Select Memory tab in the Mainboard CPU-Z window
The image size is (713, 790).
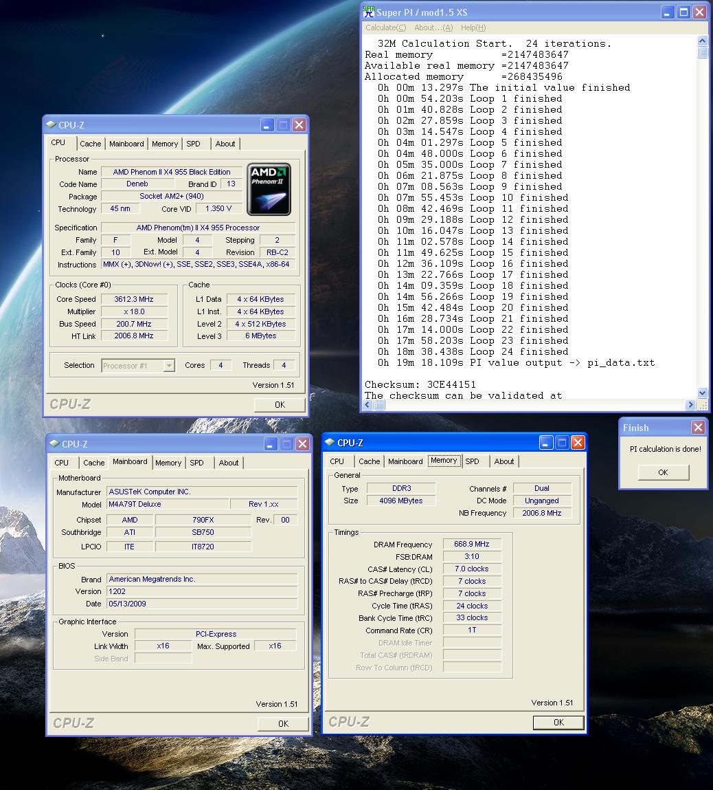pyautogui.click(x=168, y=463)
